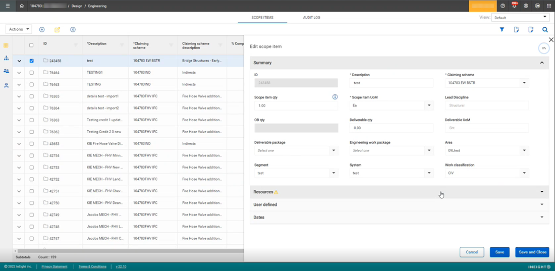Toggle the select-all header checkbox

click(31, 45)
